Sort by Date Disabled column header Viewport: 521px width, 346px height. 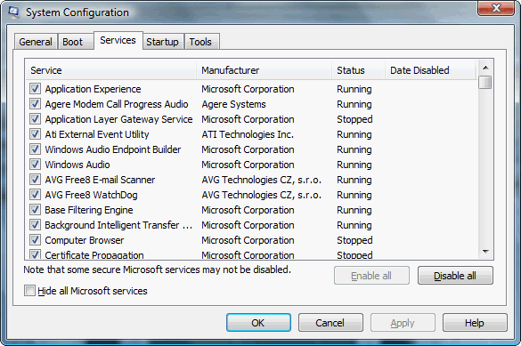coord(431,70)
